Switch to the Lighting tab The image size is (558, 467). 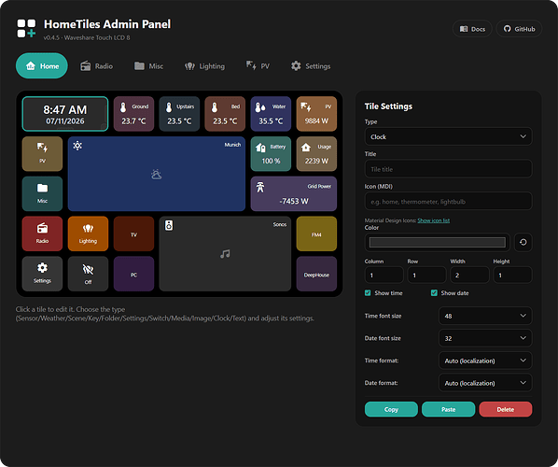pos(204,66)
